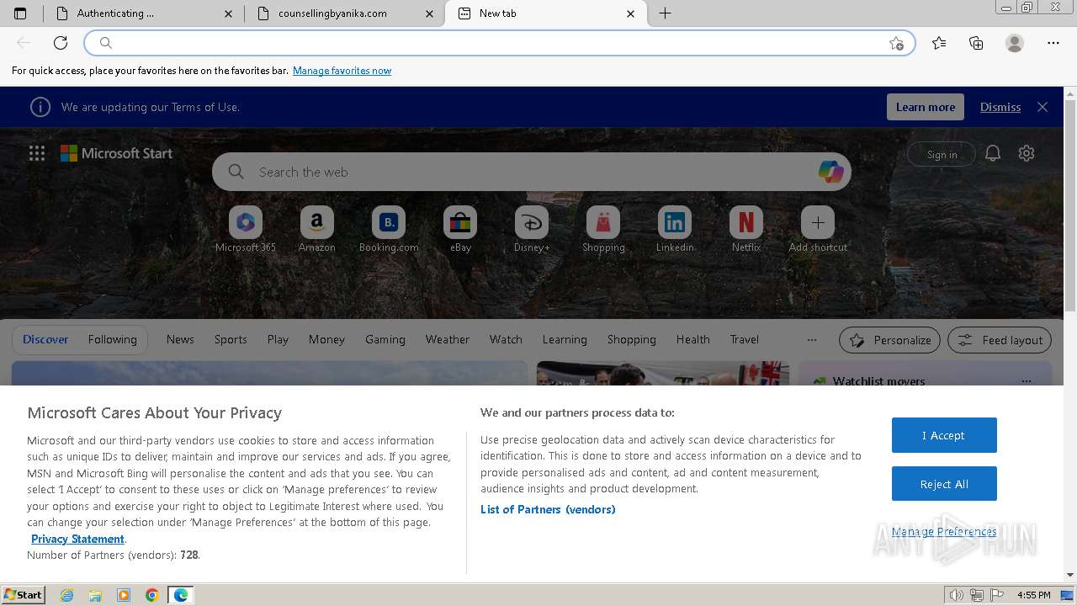Switch to counsellingbyanika.com tab

point(344,13)
